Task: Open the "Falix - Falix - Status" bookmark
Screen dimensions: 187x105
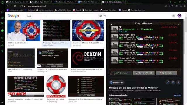Action: pos(91,10)
